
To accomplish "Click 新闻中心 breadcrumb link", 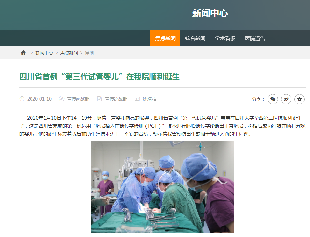I will pyautogui.click(x=44, y=53).
